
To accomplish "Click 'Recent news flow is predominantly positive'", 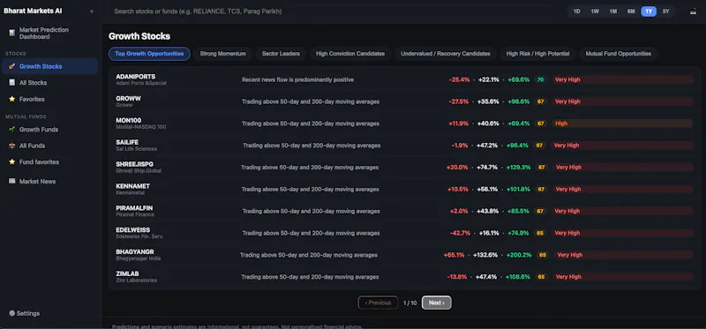I will point(297,79).
